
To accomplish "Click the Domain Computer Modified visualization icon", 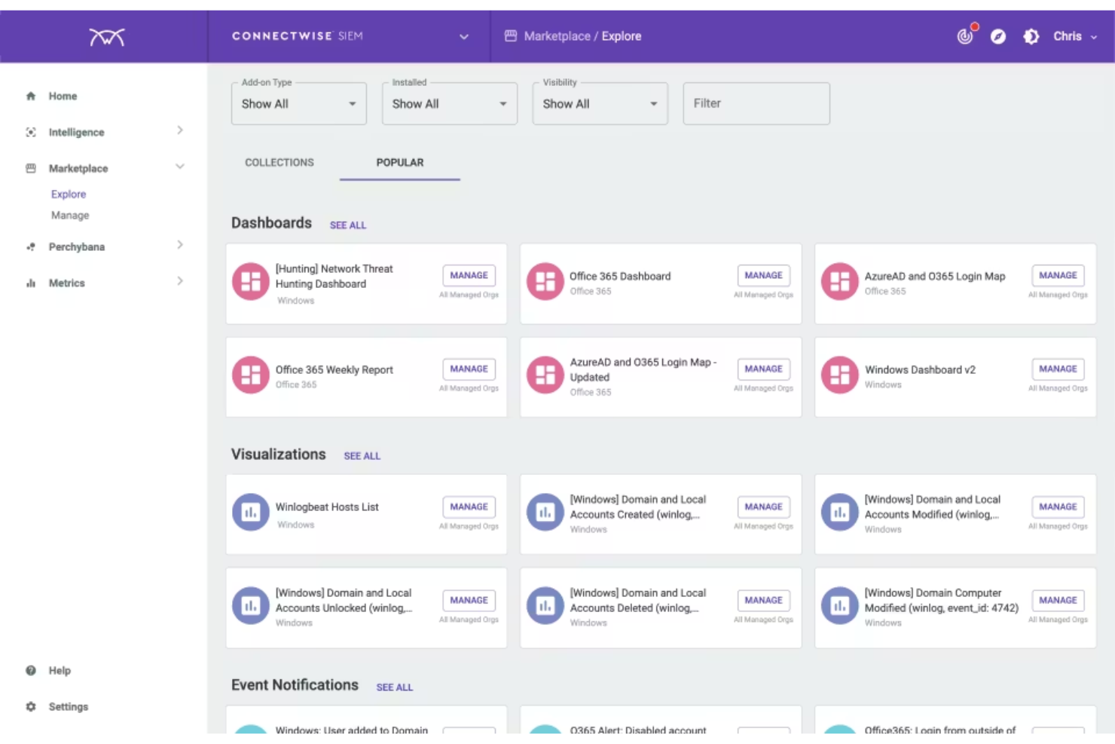I will (x=840, y=606).
